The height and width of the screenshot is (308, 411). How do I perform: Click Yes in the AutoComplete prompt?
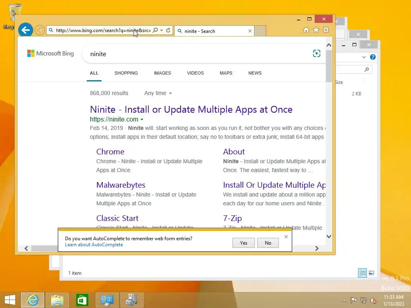[x=244, y=243]
